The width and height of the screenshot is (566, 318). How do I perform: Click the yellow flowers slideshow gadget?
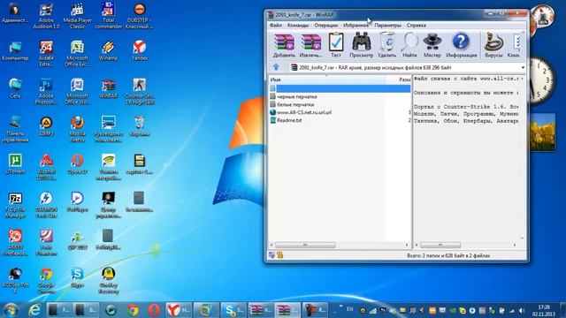(542, 132)
